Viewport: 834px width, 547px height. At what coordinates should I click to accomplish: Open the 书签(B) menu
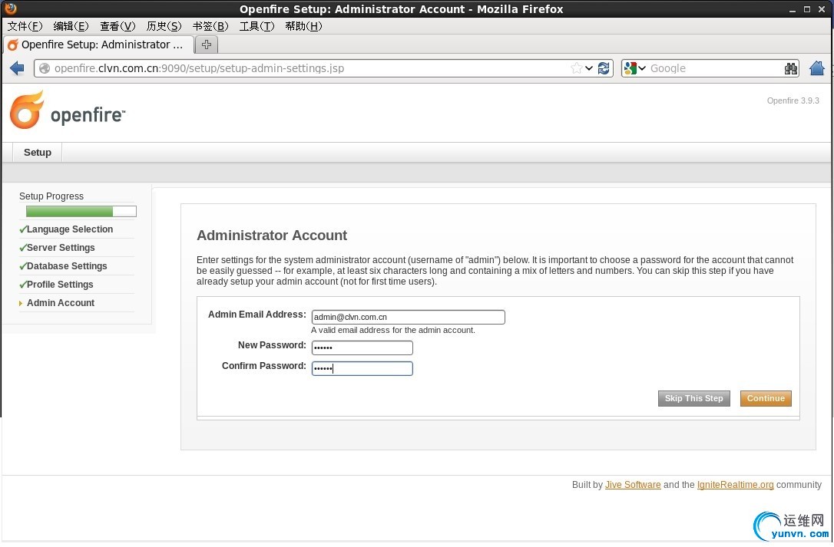210,26
